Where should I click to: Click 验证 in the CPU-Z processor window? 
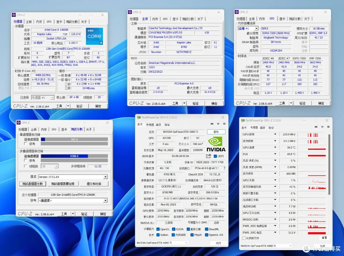tap(79, 106)
